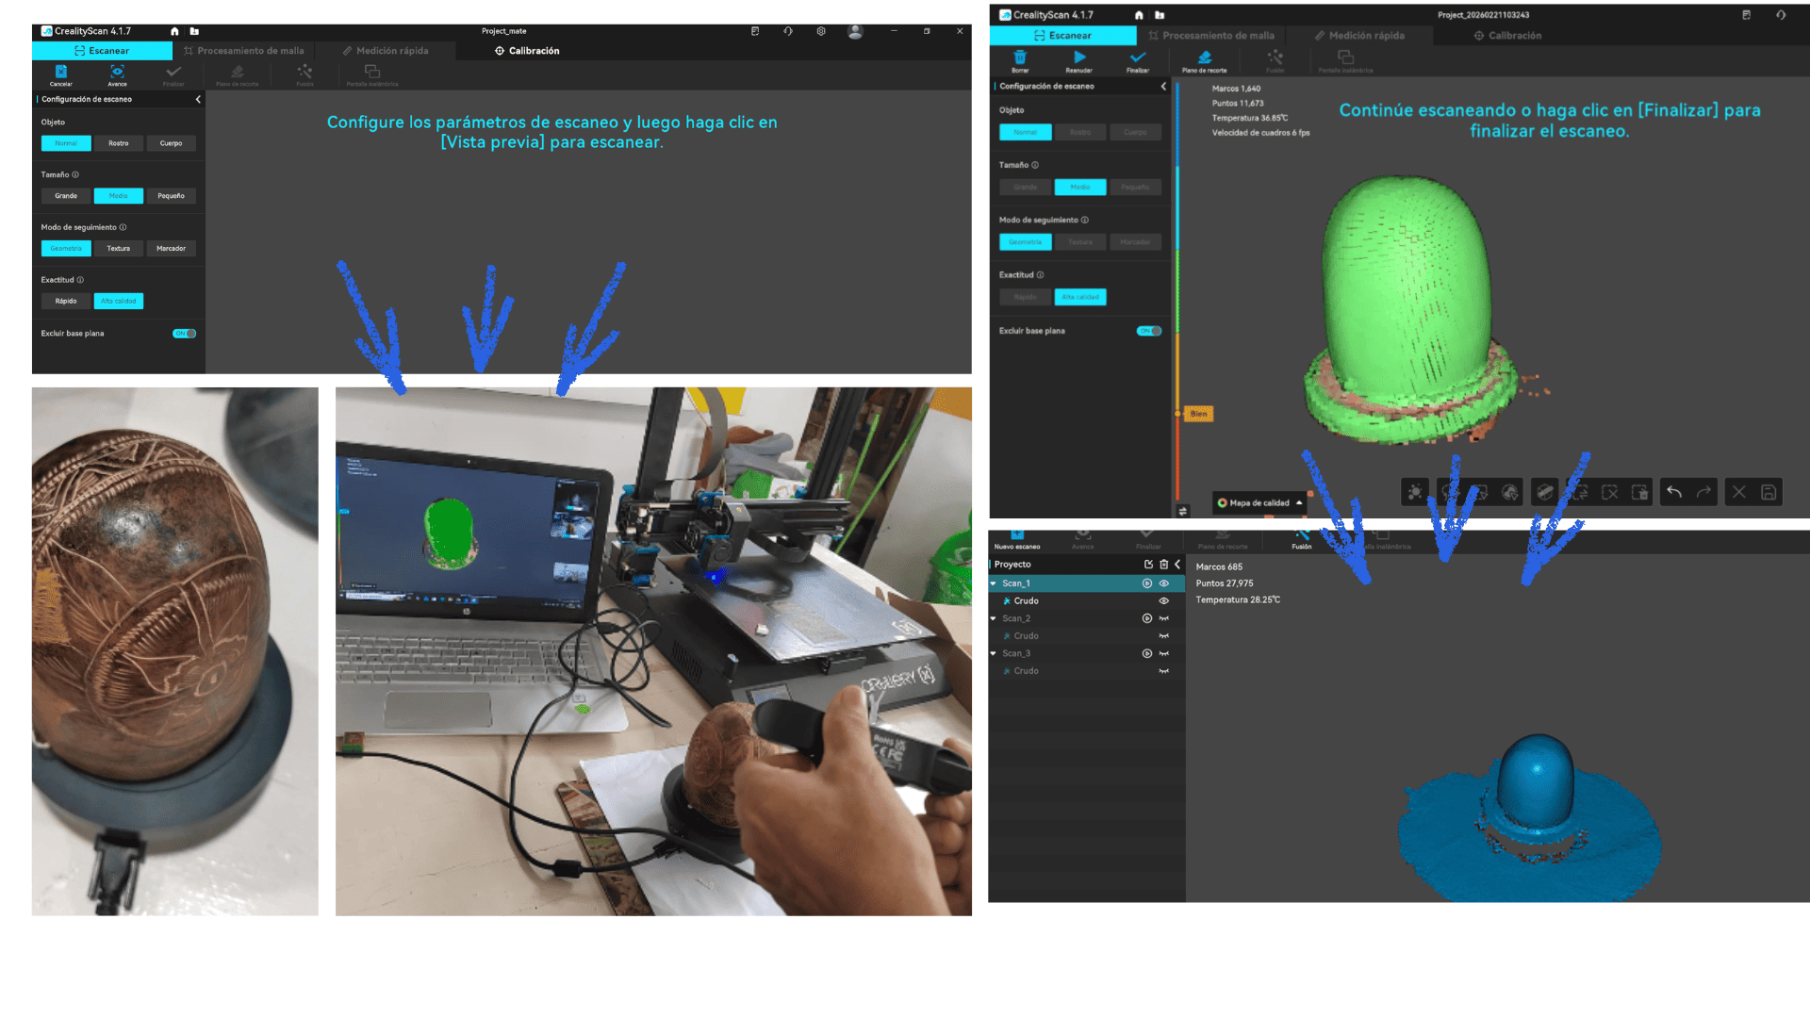Click the delete trash icon in Proyecto panel
The height and width of the screenshot is (1018, 1810).
[1163, 565]
